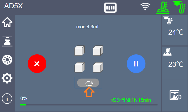Click the print progress bar

[x=89, y=105]
